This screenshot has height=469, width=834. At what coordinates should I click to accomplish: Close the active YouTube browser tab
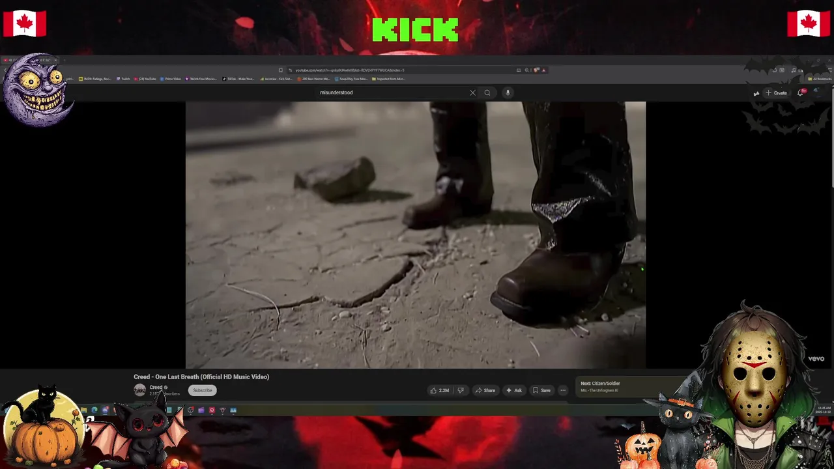[55, 60]
